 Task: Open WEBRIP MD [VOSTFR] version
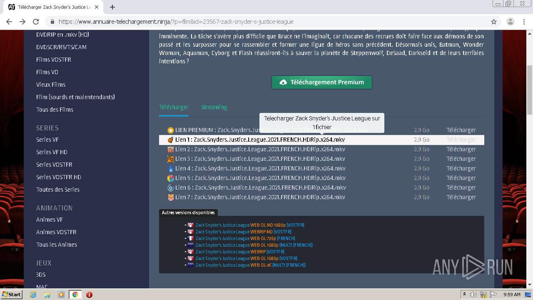(244, 232)
